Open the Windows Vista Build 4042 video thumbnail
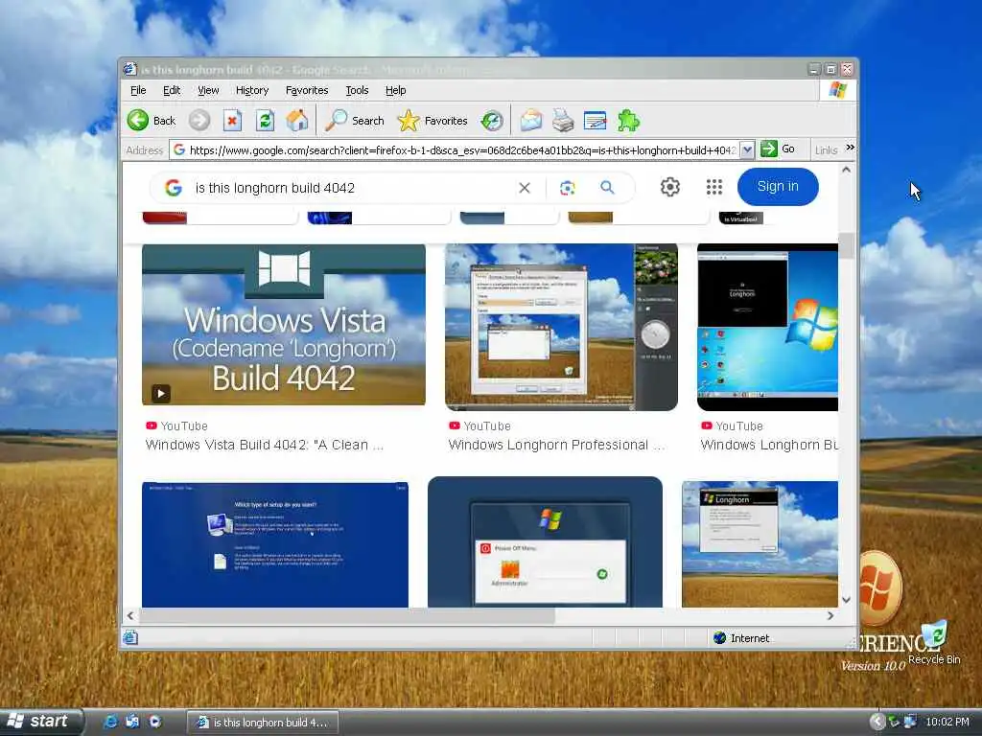 click(284, 325)
